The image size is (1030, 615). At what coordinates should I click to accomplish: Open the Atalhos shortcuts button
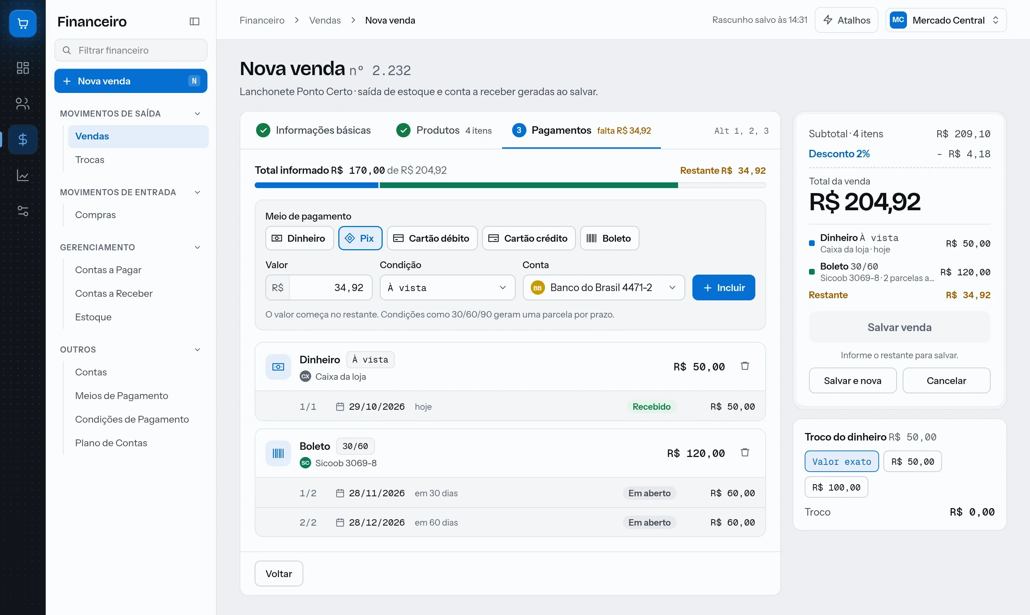click(846, 20)
